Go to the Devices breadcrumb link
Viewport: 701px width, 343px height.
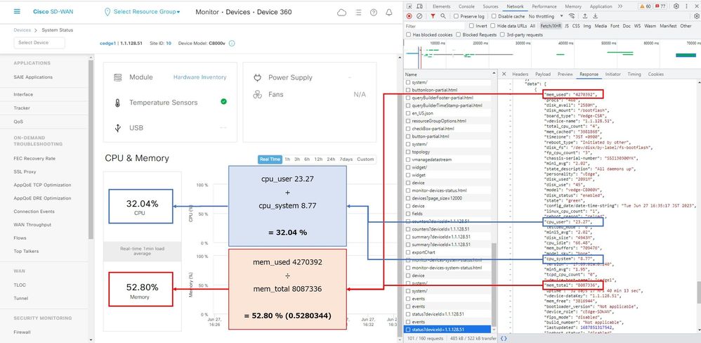coord(22,30)
